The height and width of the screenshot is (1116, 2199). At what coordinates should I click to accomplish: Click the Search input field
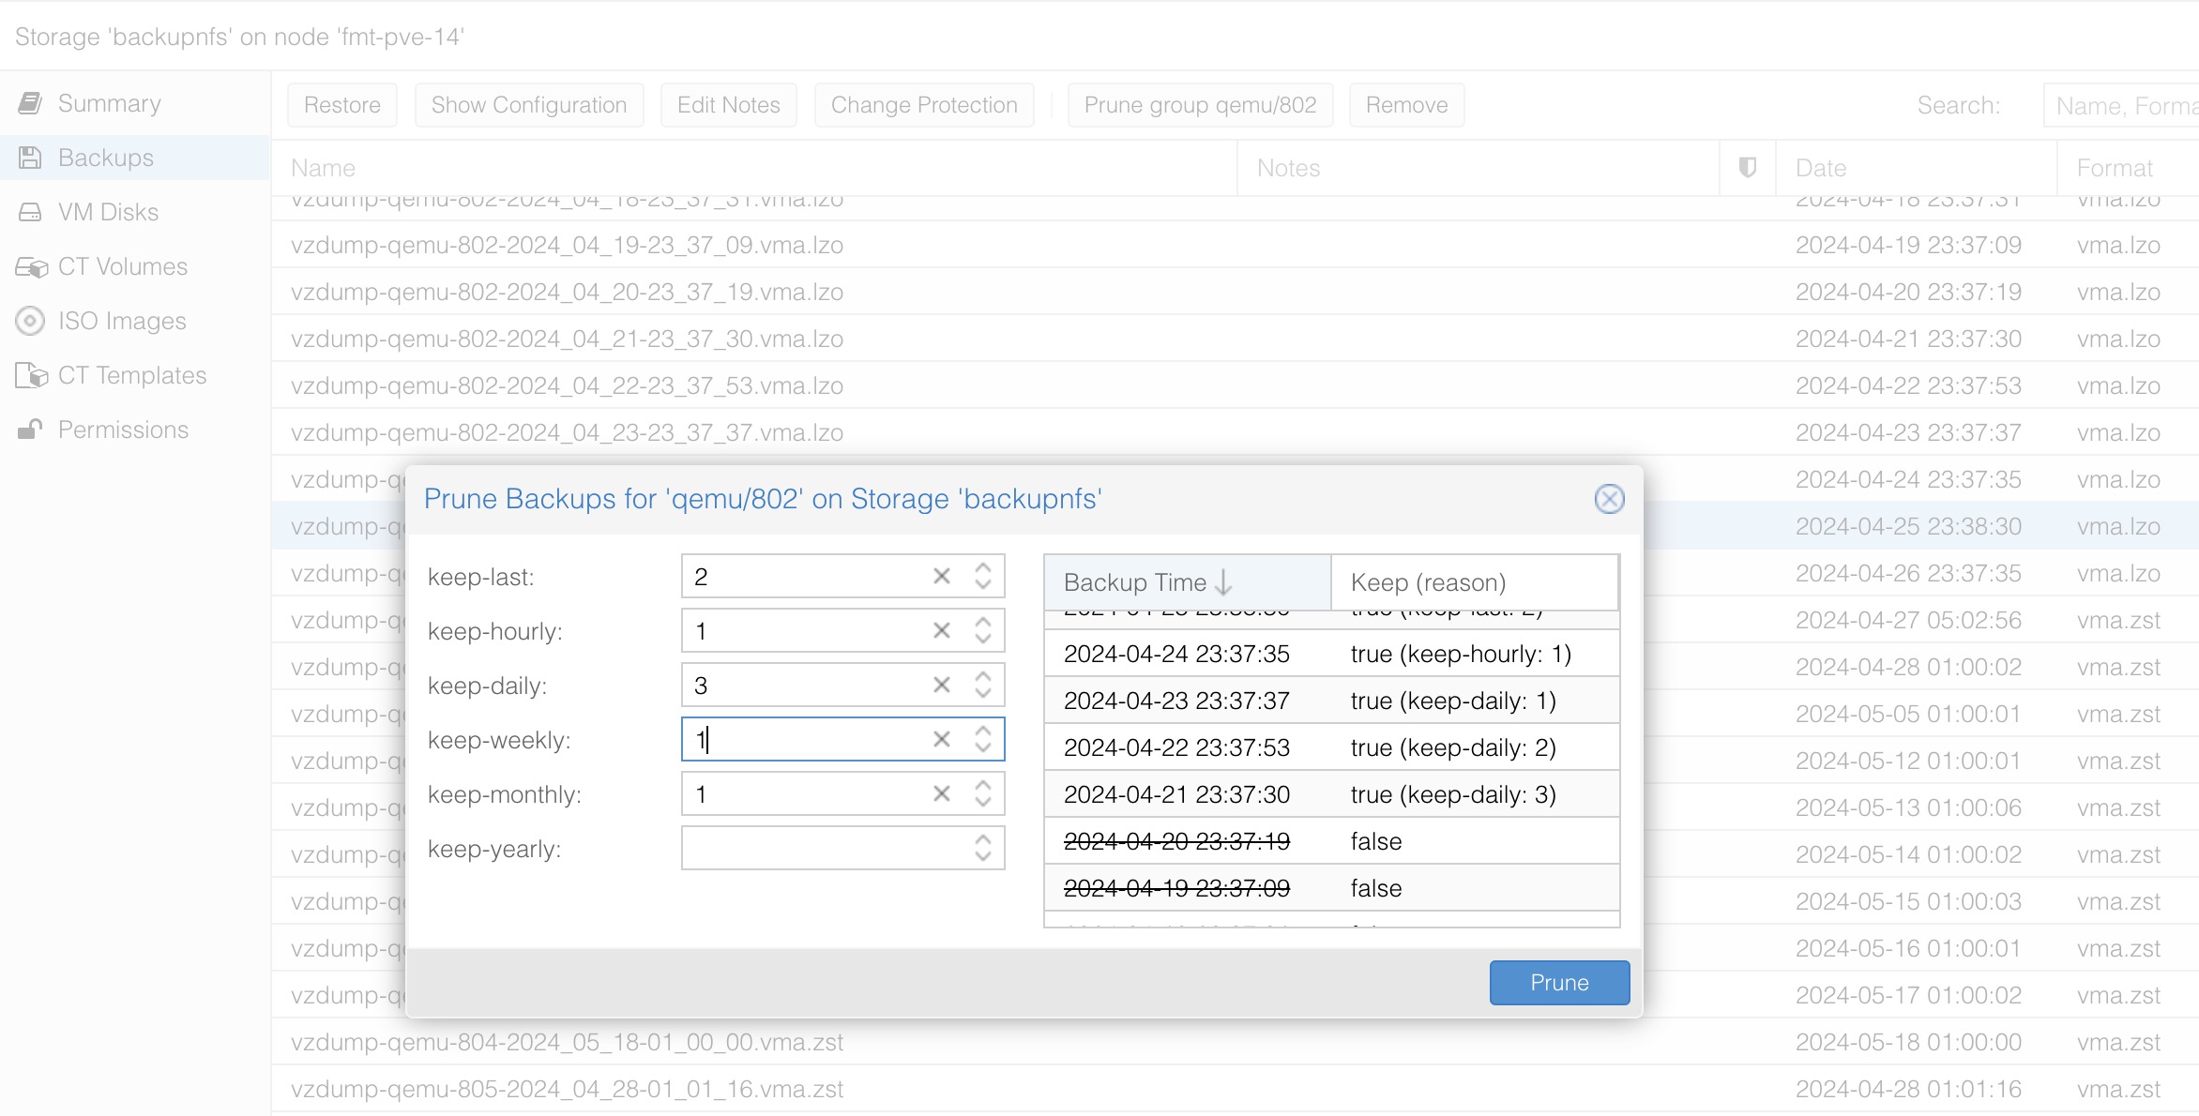2124,105
